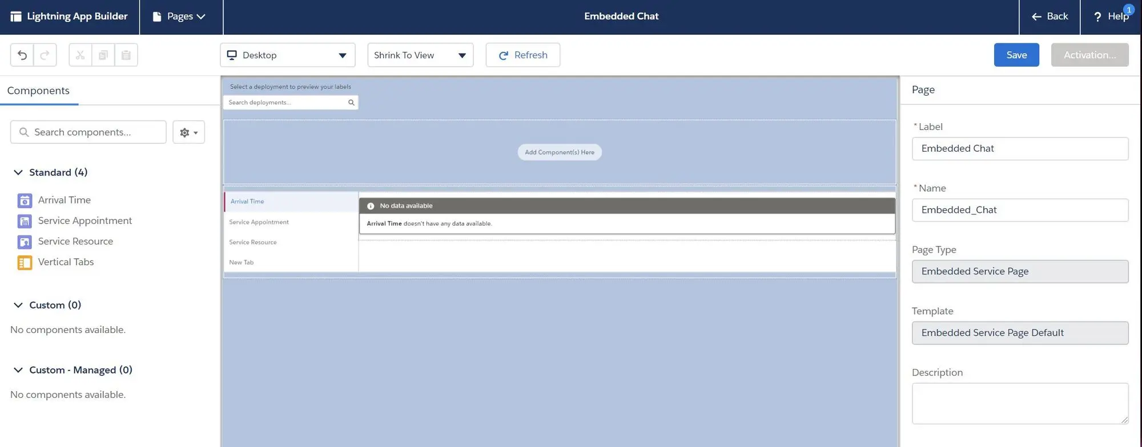Click the Label input field
The width and height of the screenshot is (1142, 447).
click(1020, 149)
